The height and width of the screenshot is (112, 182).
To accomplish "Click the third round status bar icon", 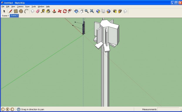I will pos(12,109).
